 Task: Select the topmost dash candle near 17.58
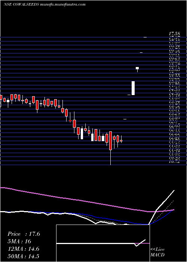click(145, 37)
